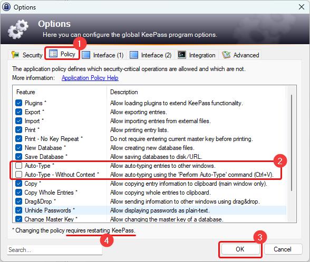Toggle the Print - No Key Repeat checkbox

tap(19, 139)
